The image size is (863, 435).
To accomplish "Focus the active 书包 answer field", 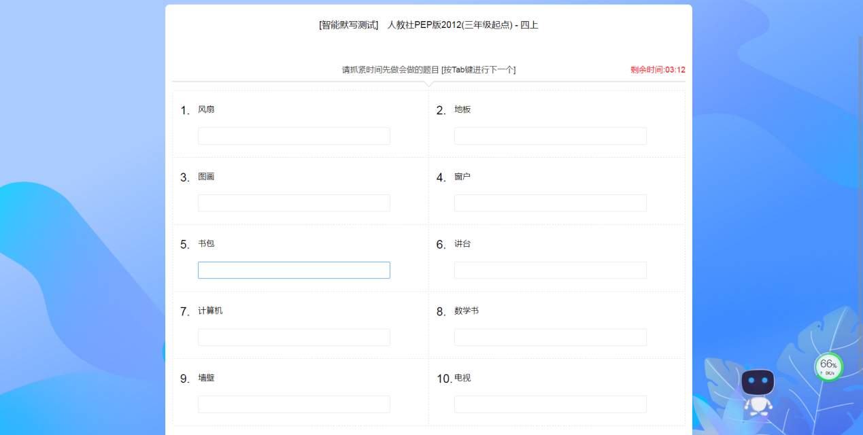I will (294, 271).
